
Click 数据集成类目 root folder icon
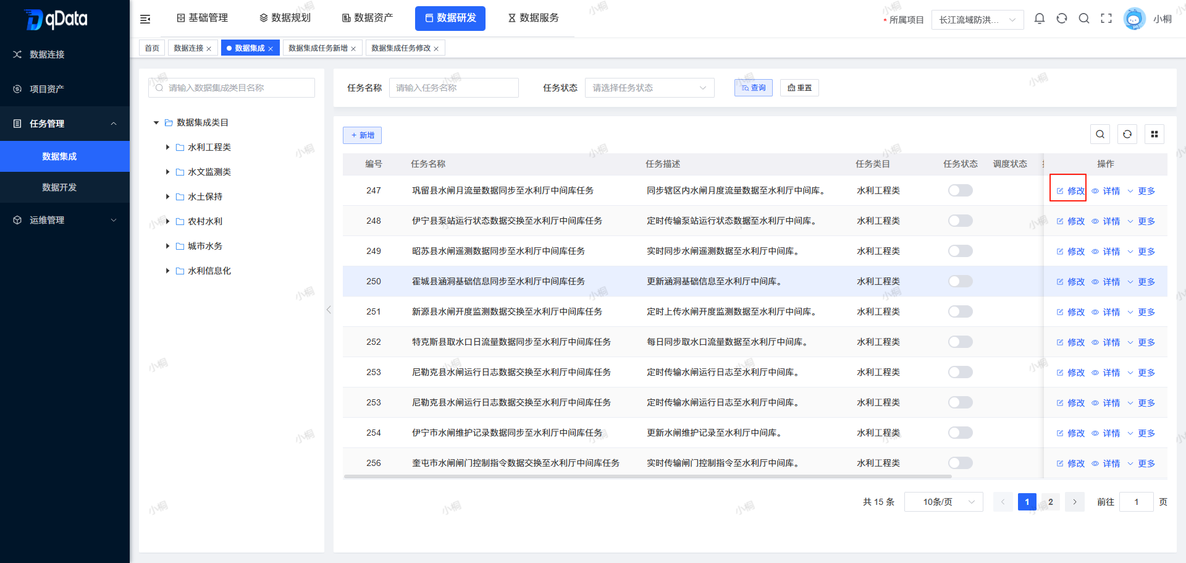169,122
